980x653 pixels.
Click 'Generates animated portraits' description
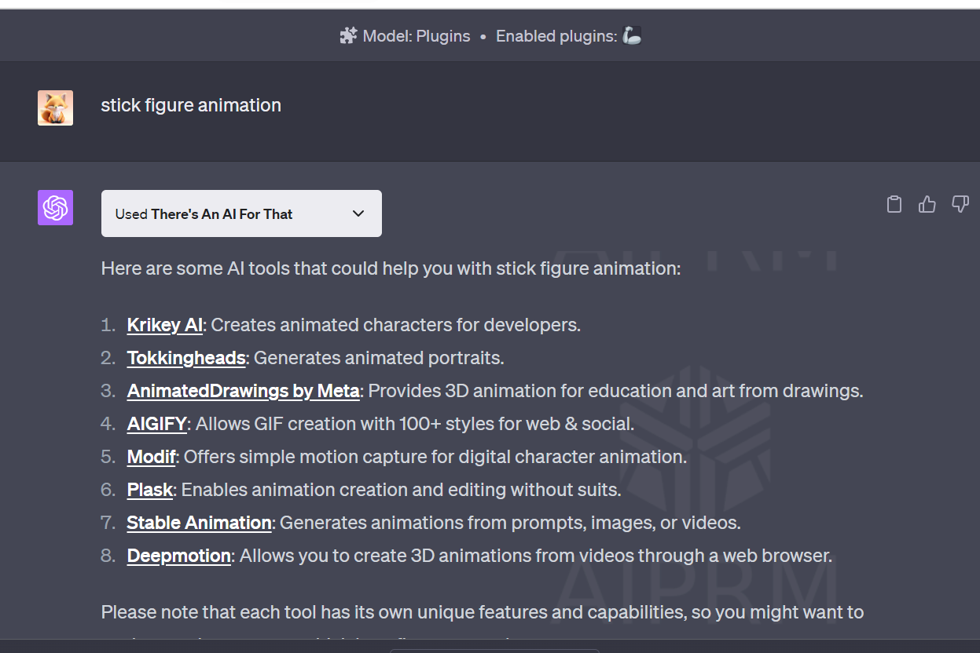[379, 358]
